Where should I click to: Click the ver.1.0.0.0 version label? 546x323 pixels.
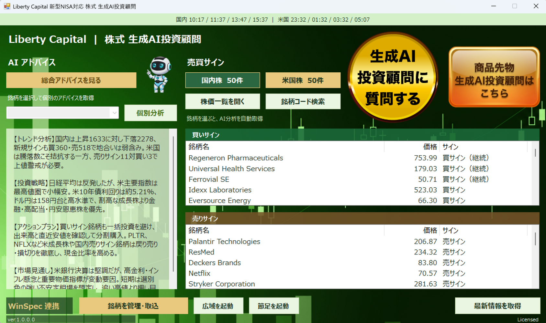coord(21,319)
